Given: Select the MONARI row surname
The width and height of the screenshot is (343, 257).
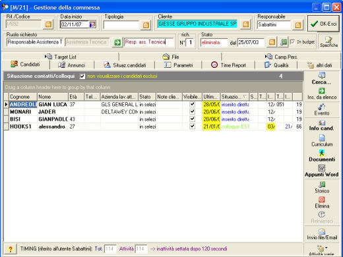Looking at the screenshot, I should (23, 112).
